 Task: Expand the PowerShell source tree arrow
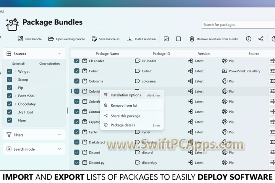pos(16,96)
